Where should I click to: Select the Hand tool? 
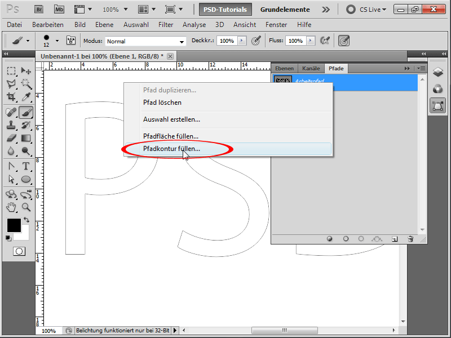[11, 207]
